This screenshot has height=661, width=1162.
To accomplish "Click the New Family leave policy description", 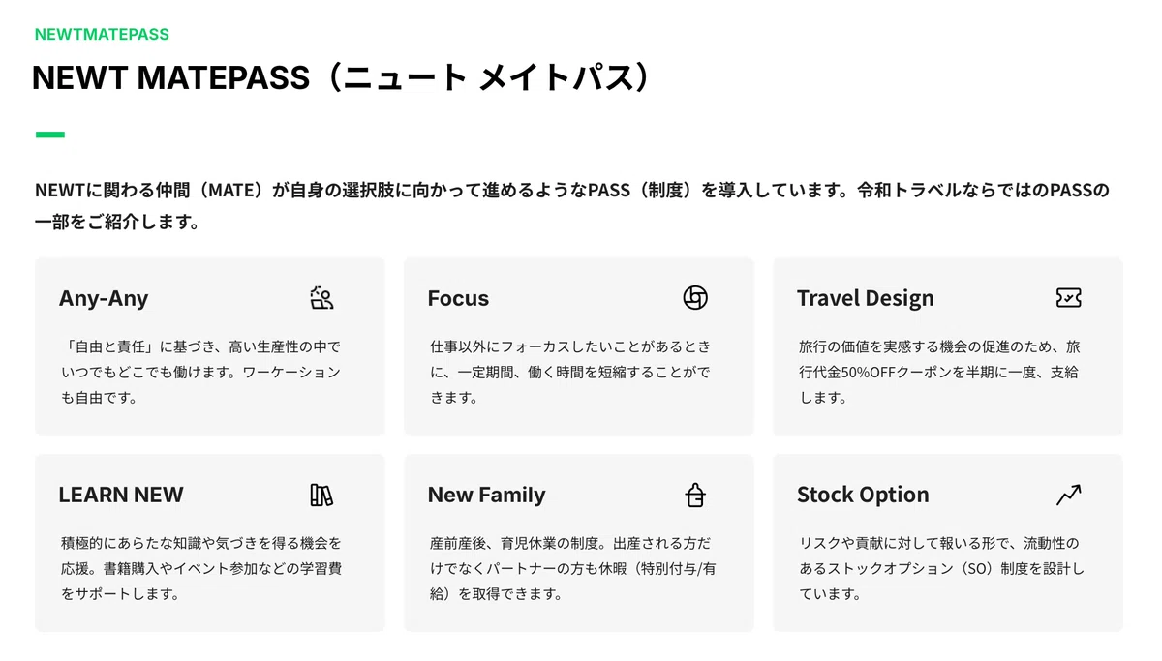I will [573, 568].
